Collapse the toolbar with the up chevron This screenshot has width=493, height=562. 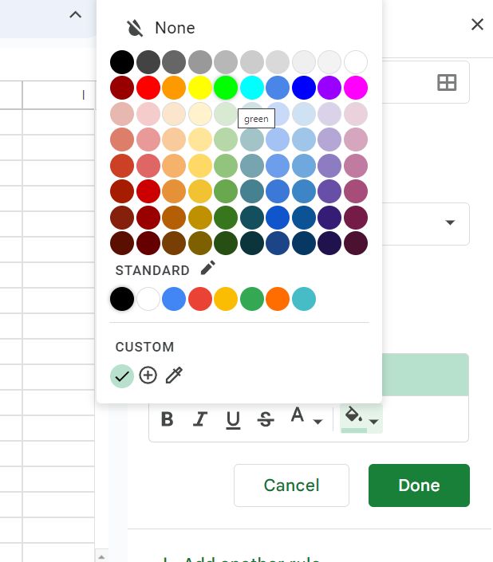coord(75,14)
